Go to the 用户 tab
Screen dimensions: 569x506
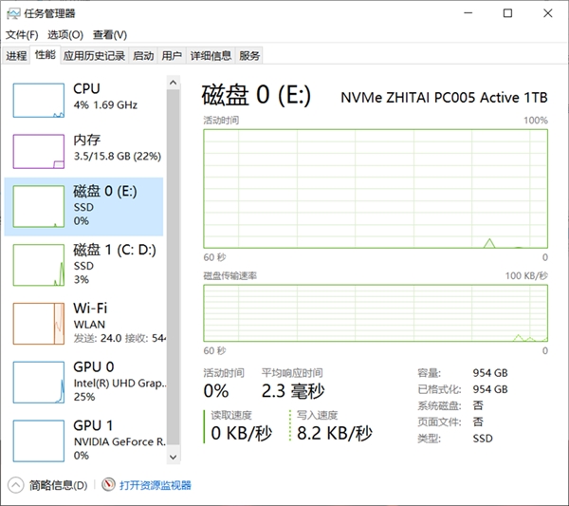pyautogui.click(x=172, y=56)
